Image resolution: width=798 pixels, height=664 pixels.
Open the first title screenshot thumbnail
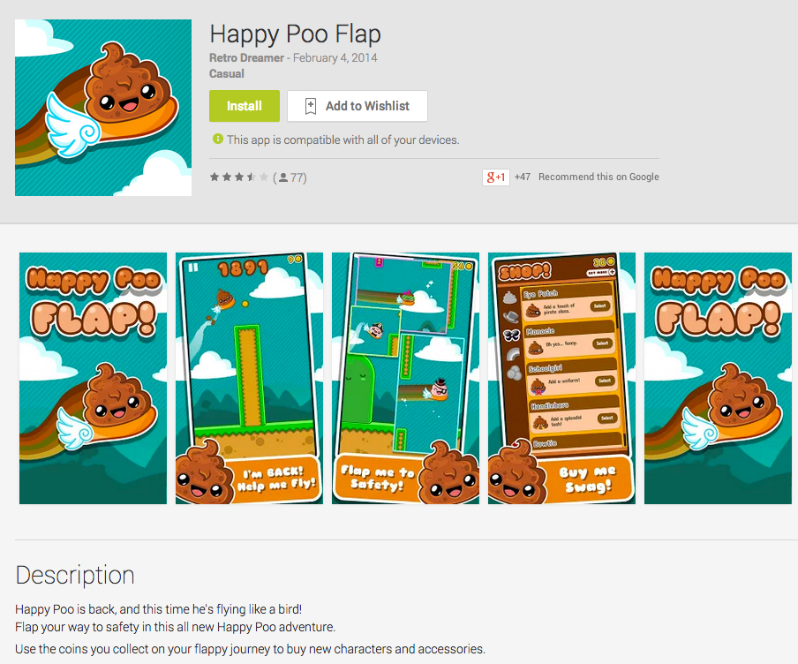(x=94, y=378)
